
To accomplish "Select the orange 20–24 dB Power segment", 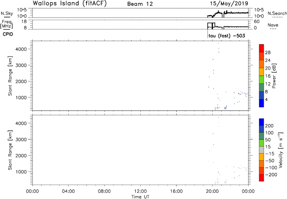I will (x=262, y=64).
